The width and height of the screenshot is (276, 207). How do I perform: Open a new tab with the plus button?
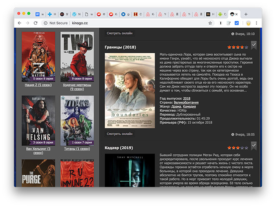pos(246,14)
